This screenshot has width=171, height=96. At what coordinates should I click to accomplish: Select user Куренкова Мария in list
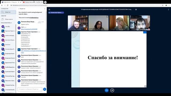pyautogui.click(x=8, y=72)
